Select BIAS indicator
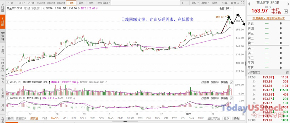 (x=111, y=118)
